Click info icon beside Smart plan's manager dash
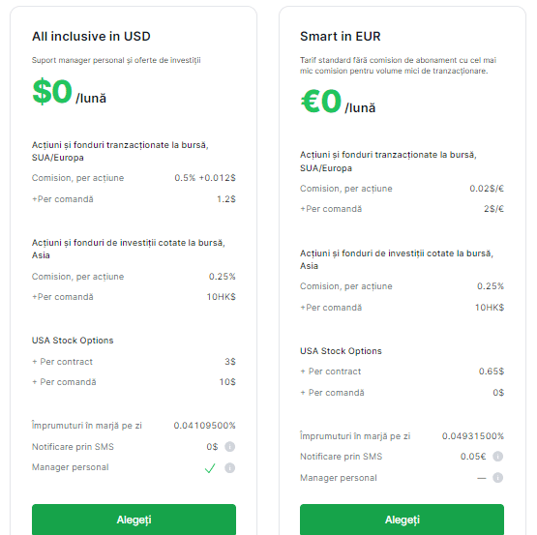The width and height of the screenshot is (537, 535). pos(498,478)
